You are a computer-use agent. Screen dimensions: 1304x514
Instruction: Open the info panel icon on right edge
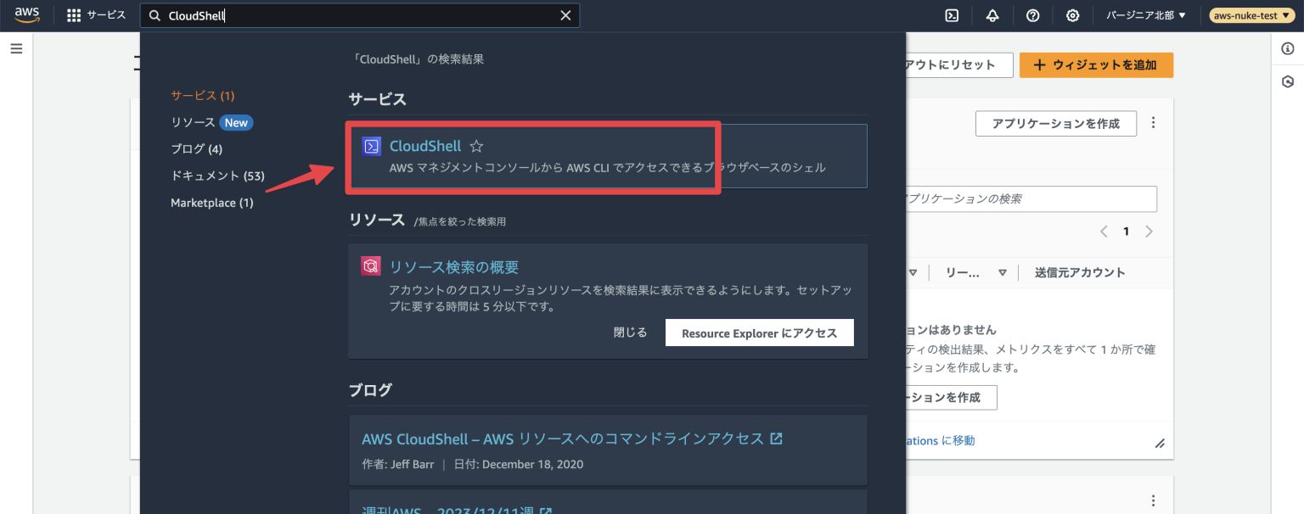click(x=1287, y=49)
